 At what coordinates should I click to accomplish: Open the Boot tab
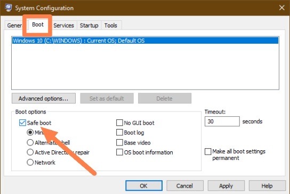pos(38,25)
